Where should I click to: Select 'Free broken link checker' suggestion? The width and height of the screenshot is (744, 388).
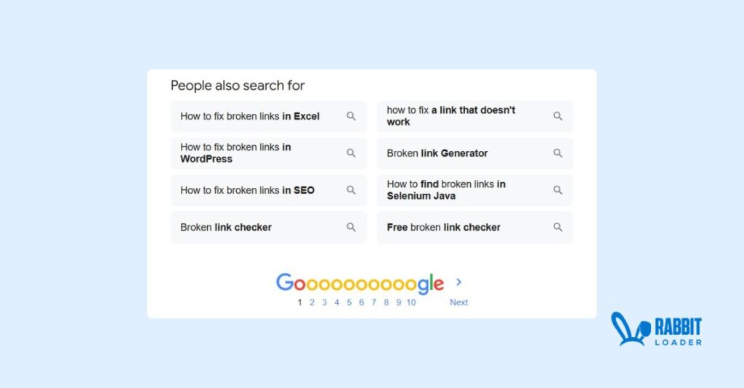click(475, 227)
